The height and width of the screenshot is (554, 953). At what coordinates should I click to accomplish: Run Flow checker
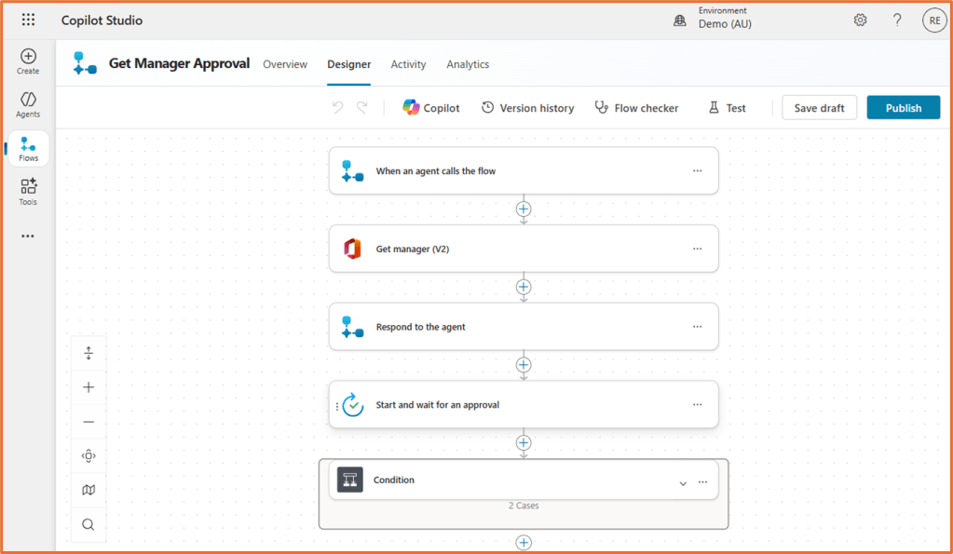coord(636,107)
